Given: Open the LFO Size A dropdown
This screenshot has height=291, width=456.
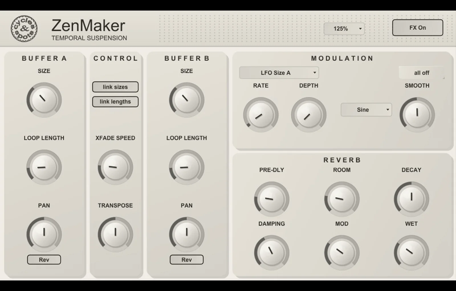Looking at the screenshot, I should pos(279,73).
